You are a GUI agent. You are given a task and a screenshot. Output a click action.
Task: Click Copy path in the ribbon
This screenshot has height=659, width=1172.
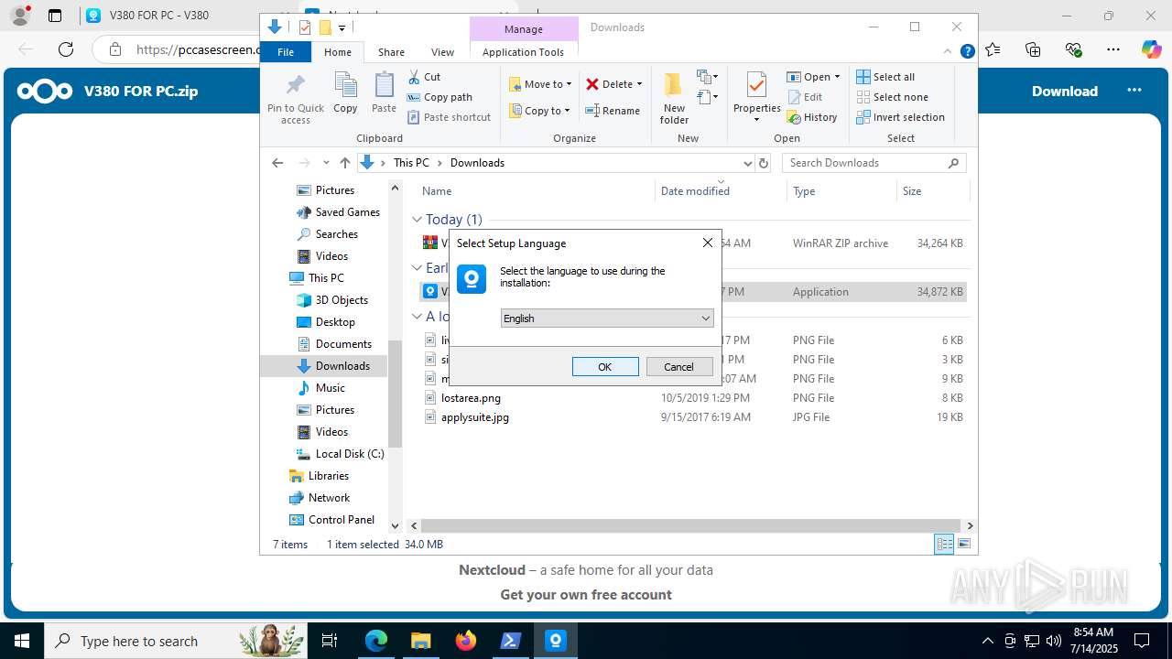439,97
